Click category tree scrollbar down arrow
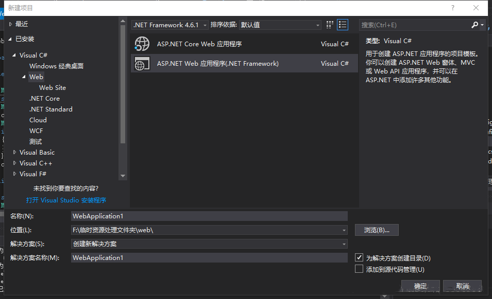This screenshot has height=299, width=492. coord(123,176)
